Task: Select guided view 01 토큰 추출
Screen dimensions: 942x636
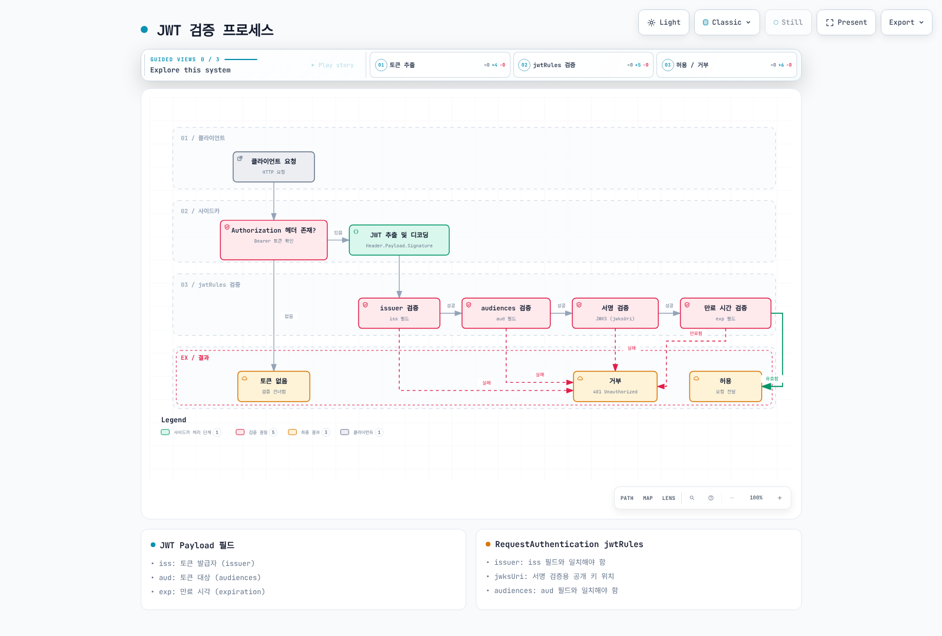Action: [x=440, y=65]
